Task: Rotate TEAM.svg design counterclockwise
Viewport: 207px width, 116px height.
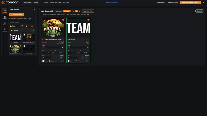Action: click(x=83, y=57)
